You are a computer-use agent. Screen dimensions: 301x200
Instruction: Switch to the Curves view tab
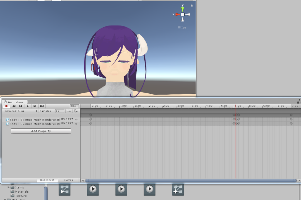tap(68, 180)
